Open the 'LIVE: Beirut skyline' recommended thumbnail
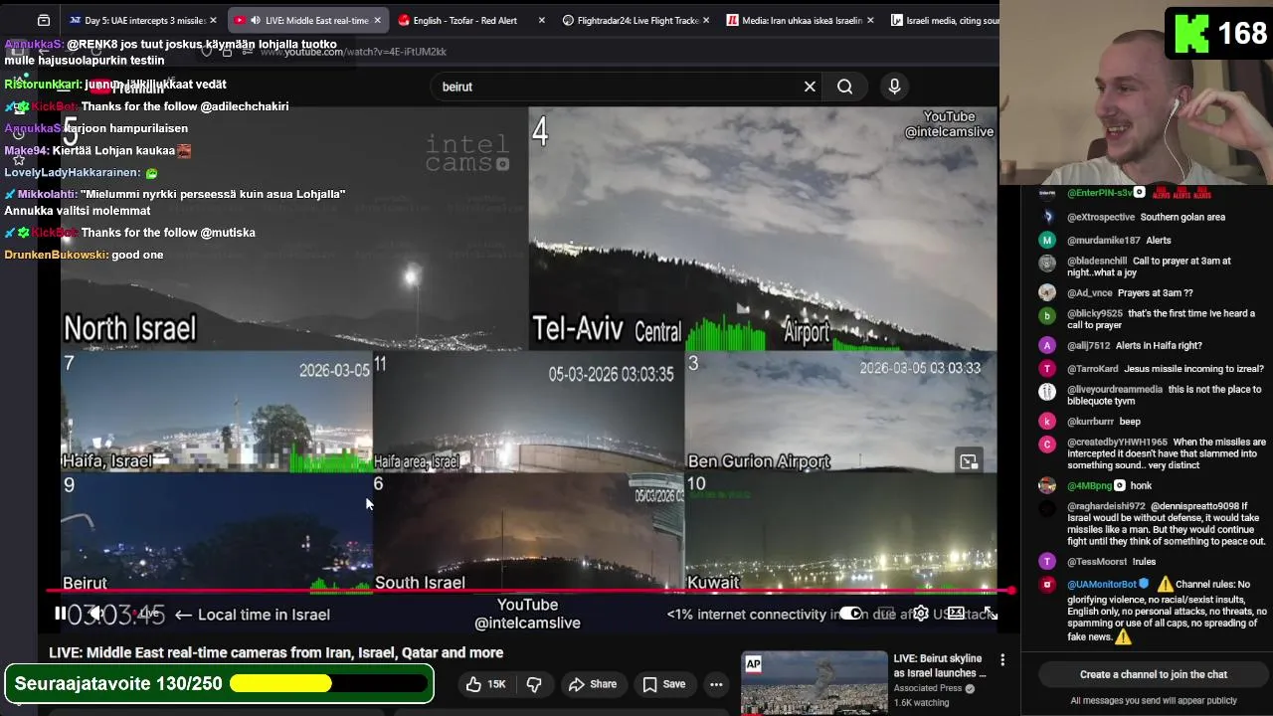Screen dimensions: 1273x716 (814, 682)
